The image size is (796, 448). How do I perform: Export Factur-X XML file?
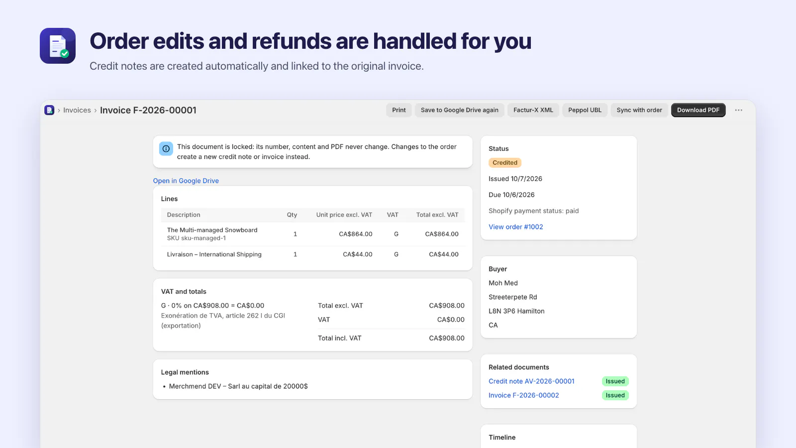[x=533, y=110]
